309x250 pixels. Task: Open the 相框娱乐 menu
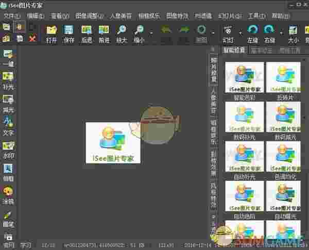[149, 16]
